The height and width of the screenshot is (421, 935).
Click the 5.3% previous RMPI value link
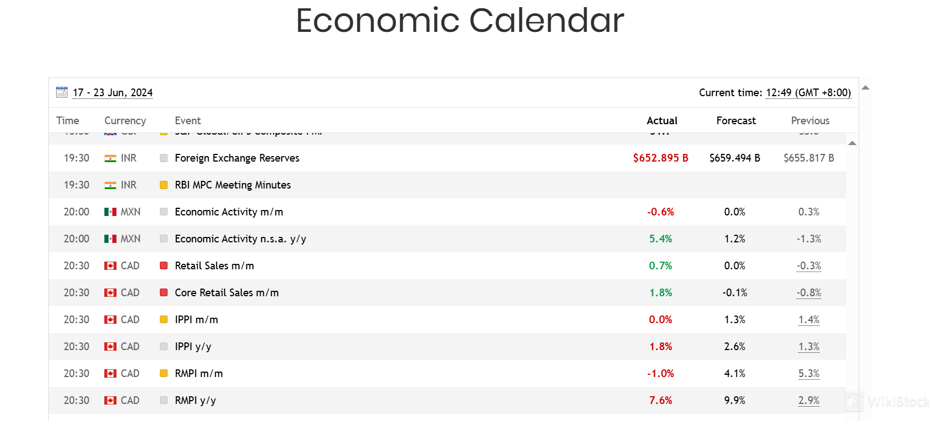(808, 373)
